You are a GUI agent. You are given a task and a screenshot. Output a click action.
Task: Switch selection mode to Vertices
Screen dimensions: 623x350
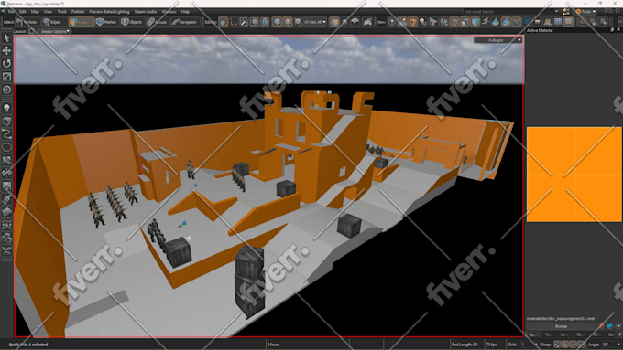(27, 22)
